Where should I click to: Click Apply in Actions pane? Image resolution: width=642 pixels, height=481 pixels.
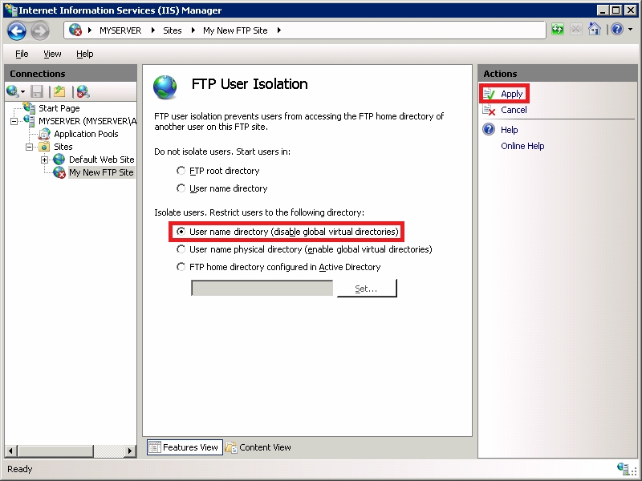512,94
